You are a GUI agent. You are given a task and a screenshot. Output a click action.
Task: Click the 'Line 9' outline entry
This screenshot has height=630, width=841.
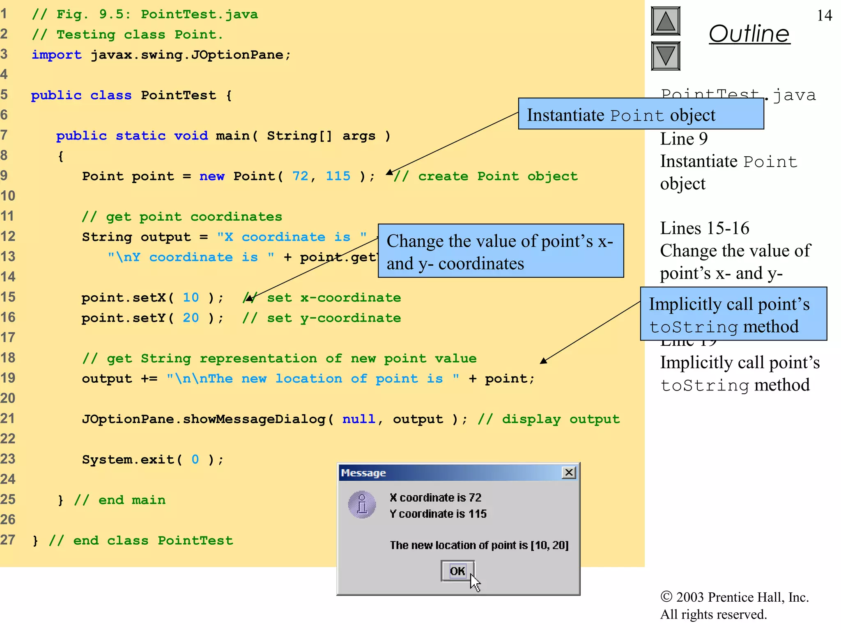point(684,139)
